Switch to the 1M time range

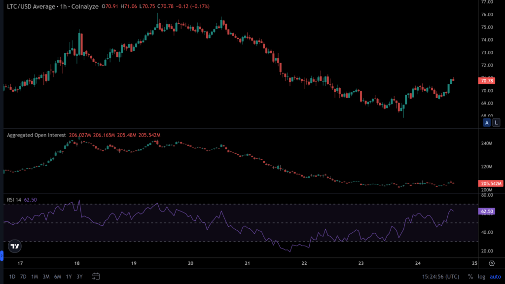pyautogui.click(x=35, y=277)
